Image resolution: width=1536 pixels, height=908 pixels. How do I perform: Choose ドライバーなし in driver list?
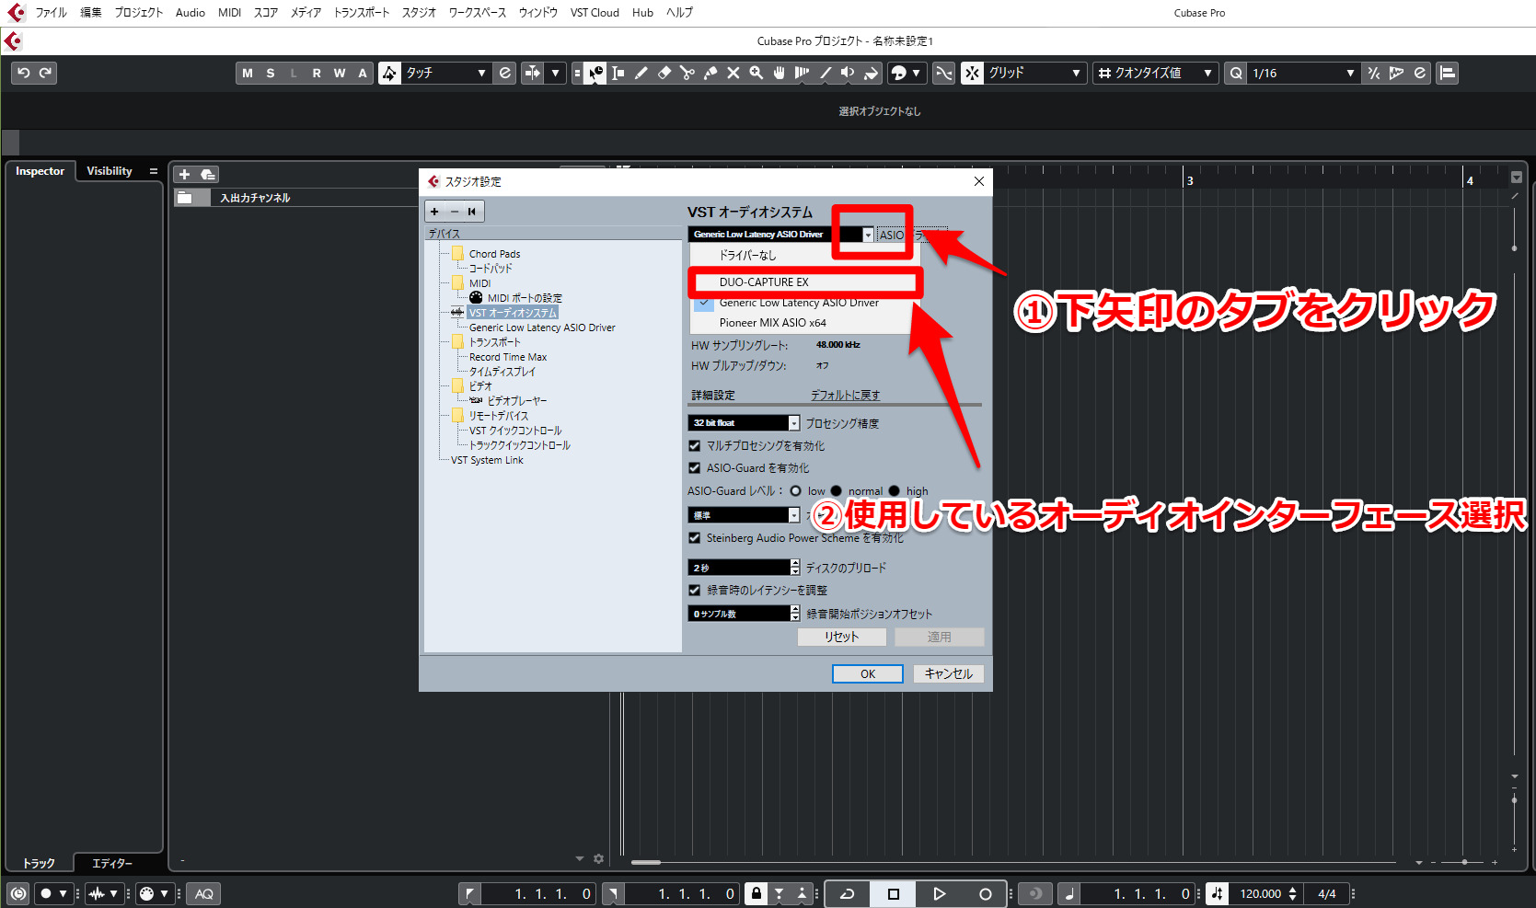[x=804, y=255]
